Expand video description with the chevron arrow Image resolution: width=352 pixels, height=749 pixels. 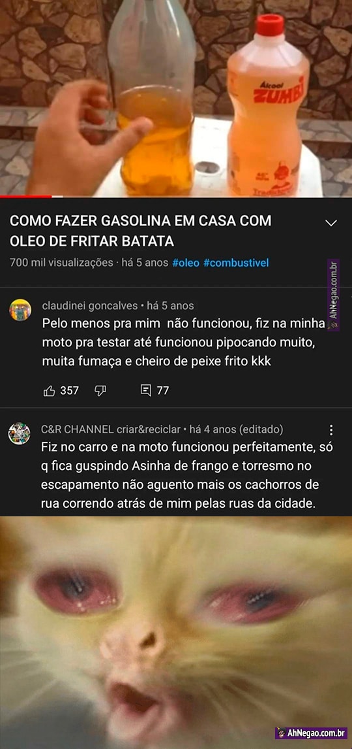pos(330,223)
